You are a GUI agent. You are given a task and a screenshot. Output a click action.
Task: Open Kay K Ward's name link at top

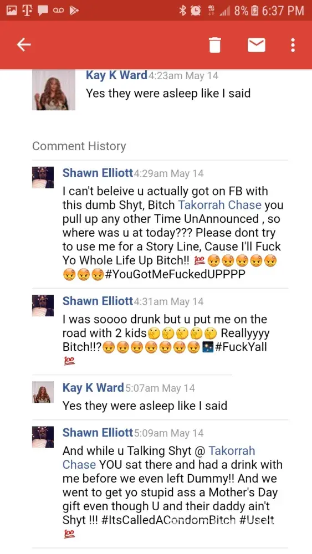116,75
